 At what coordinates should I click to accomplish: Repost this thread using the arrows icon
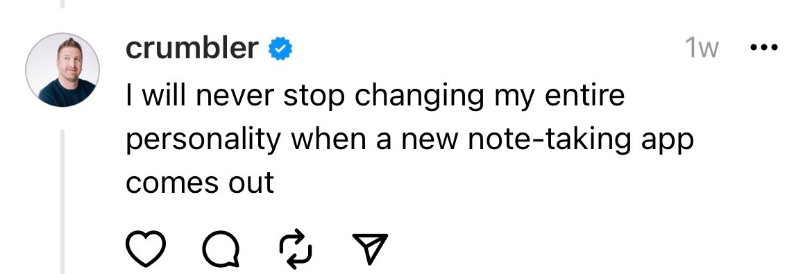pyautogui.click(x=296, y=250)
